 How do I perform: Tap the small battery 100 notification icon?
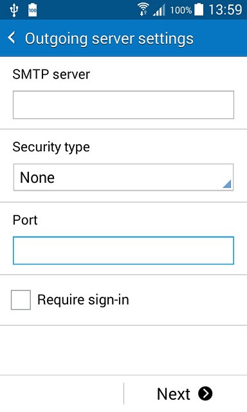point(33,10)
